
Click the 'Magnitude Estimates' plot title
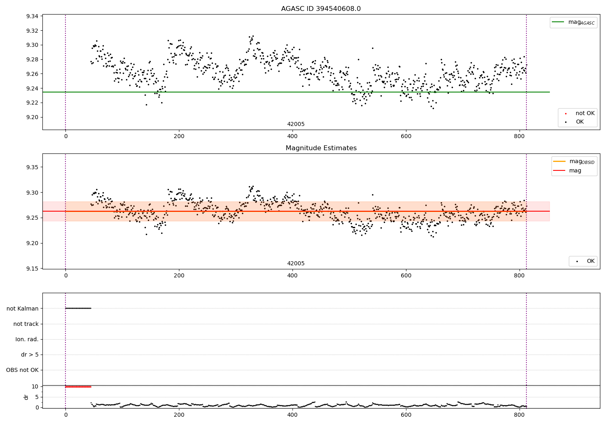click(321, 148)
